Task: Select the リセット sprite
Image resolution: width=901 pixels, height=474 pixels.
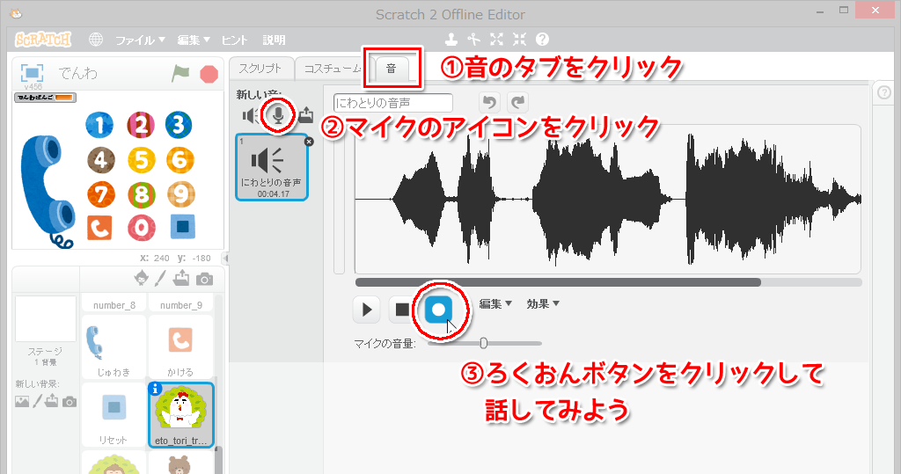Action: pyautogui.click(x=114, y=415)
